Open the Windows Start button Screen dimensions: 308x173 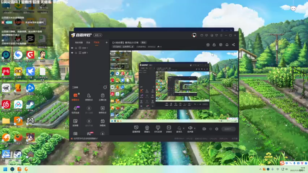point(5,169)
